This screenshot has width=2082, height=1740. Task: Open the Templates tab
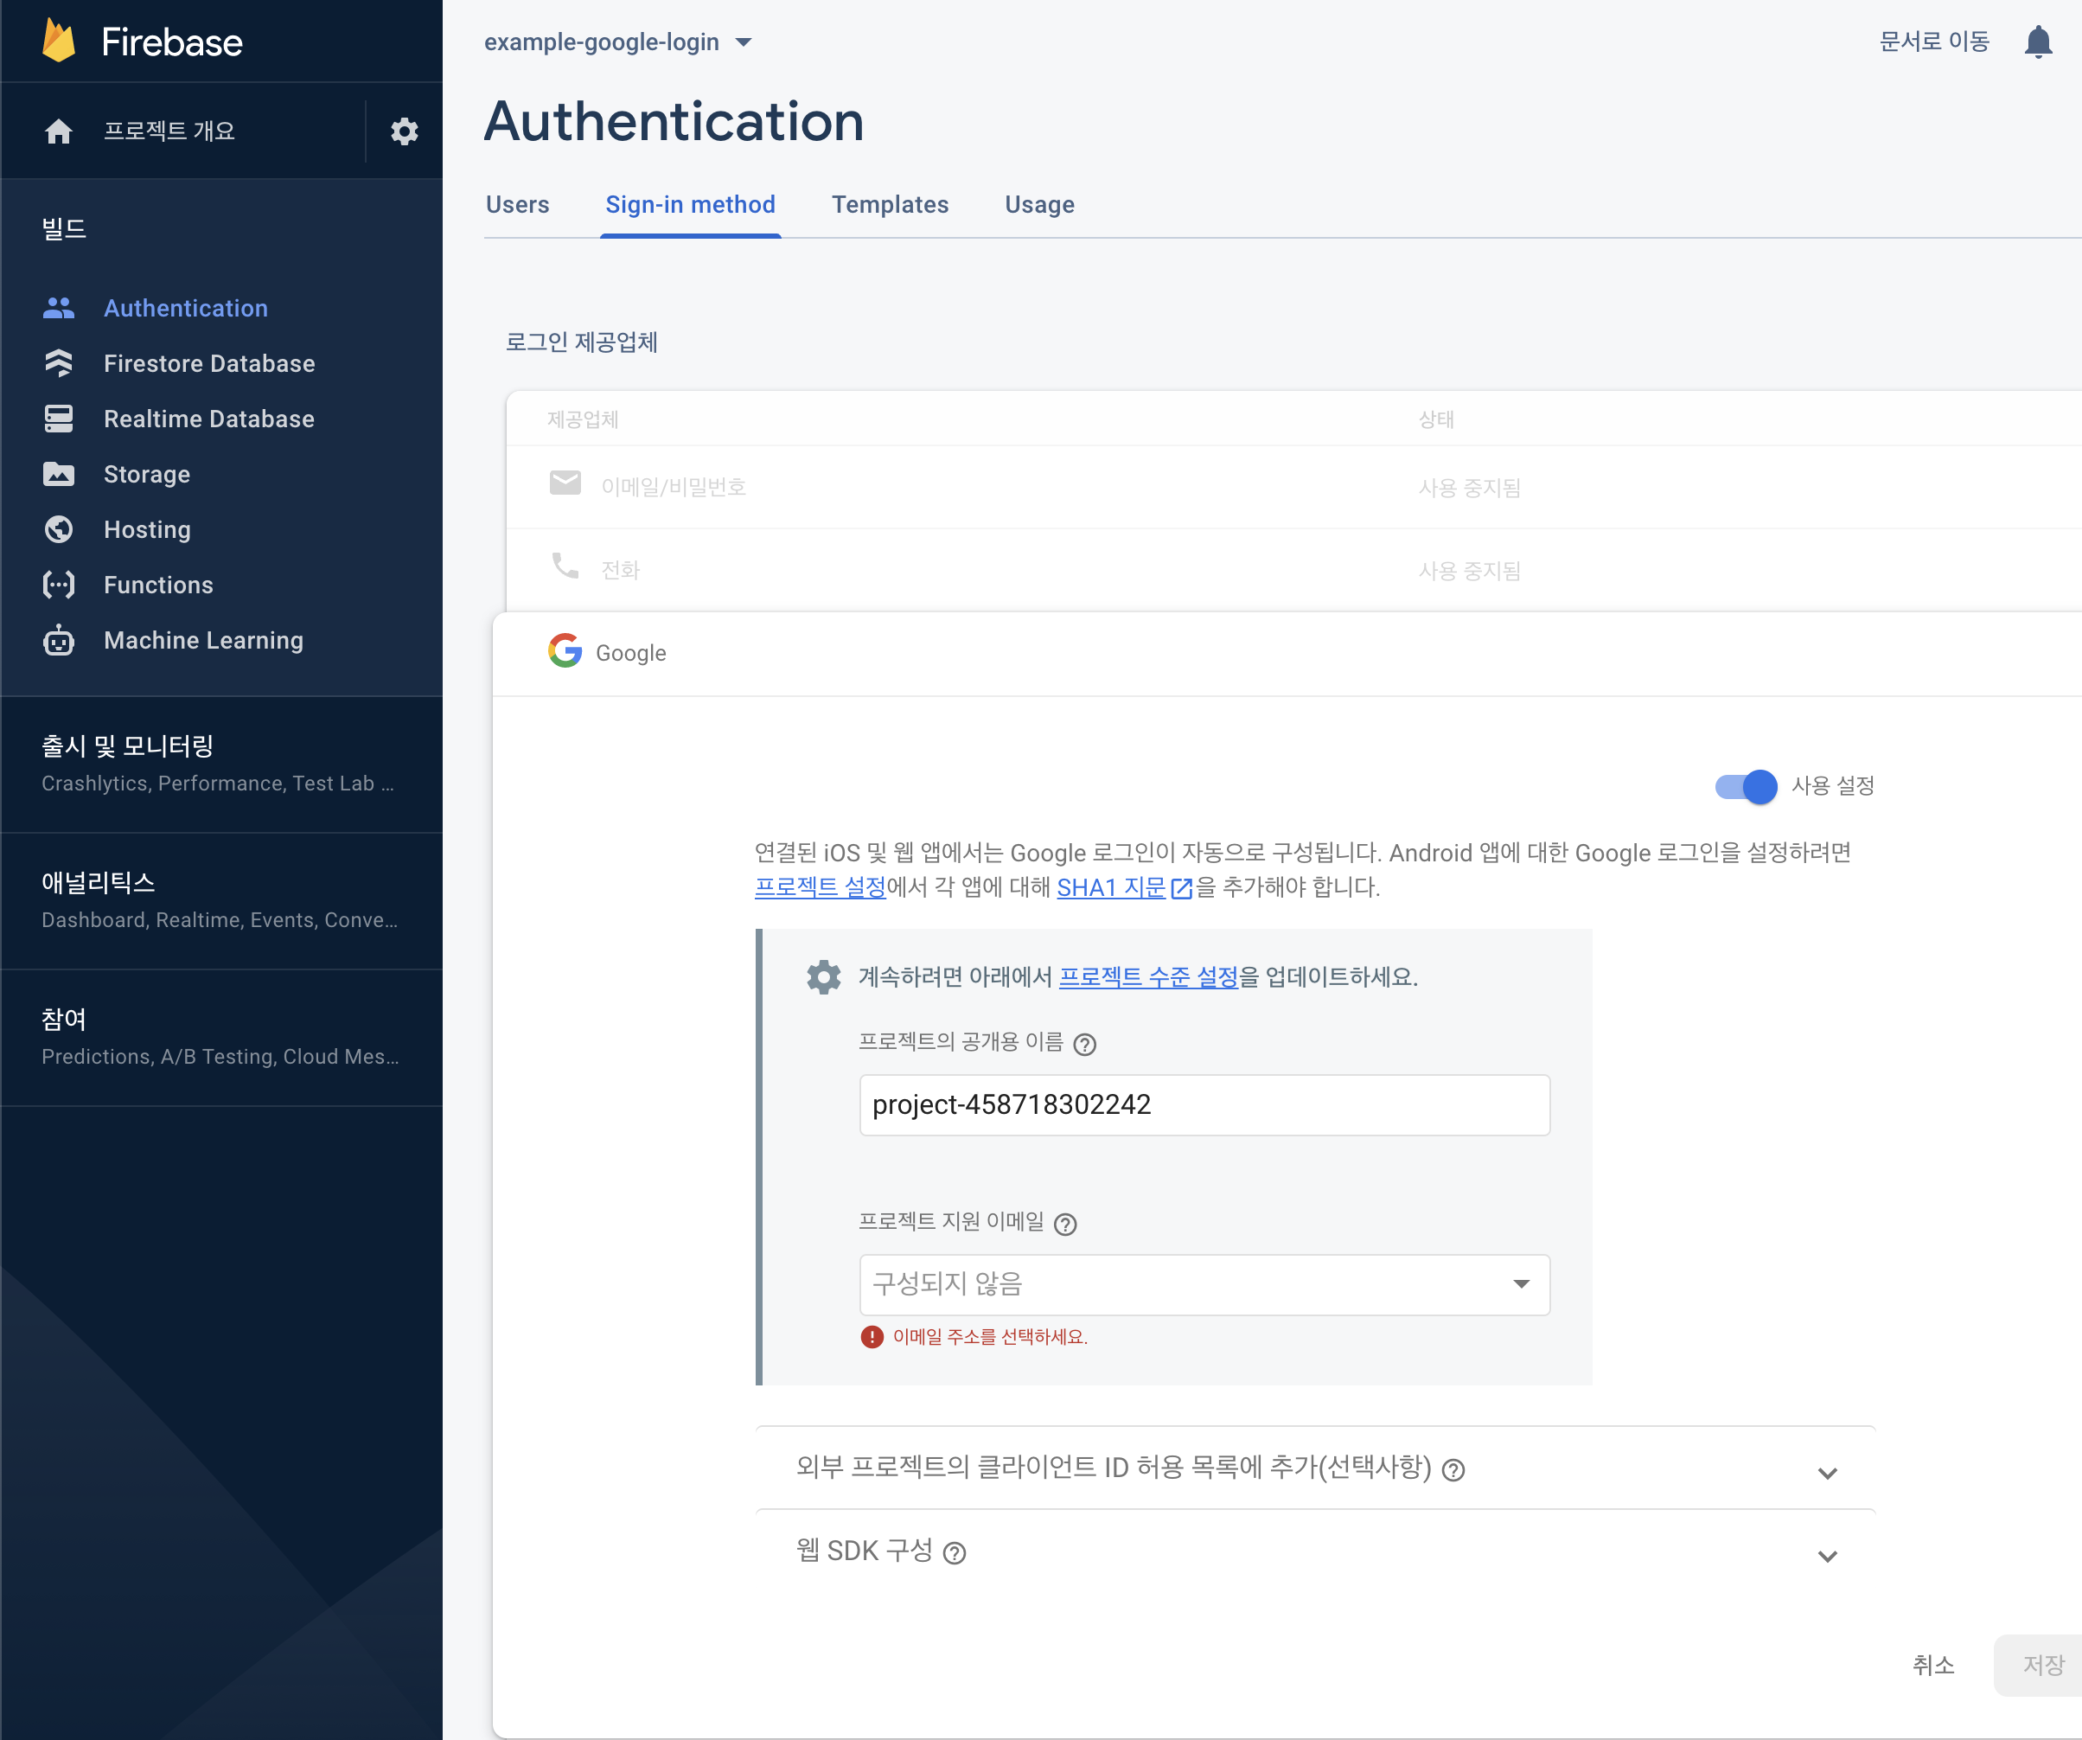(890, 204)
